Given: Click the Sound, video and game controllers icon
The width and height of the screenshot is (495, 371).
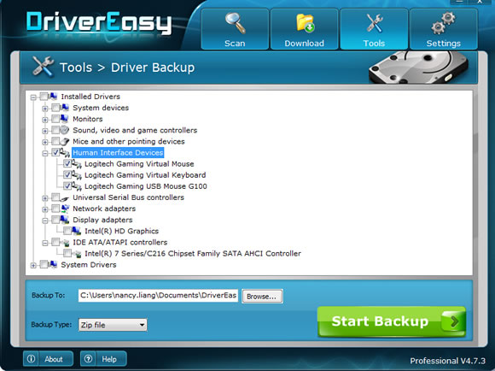Looking at the screenshot, I should pyautogui.click(x=65, y=130).
